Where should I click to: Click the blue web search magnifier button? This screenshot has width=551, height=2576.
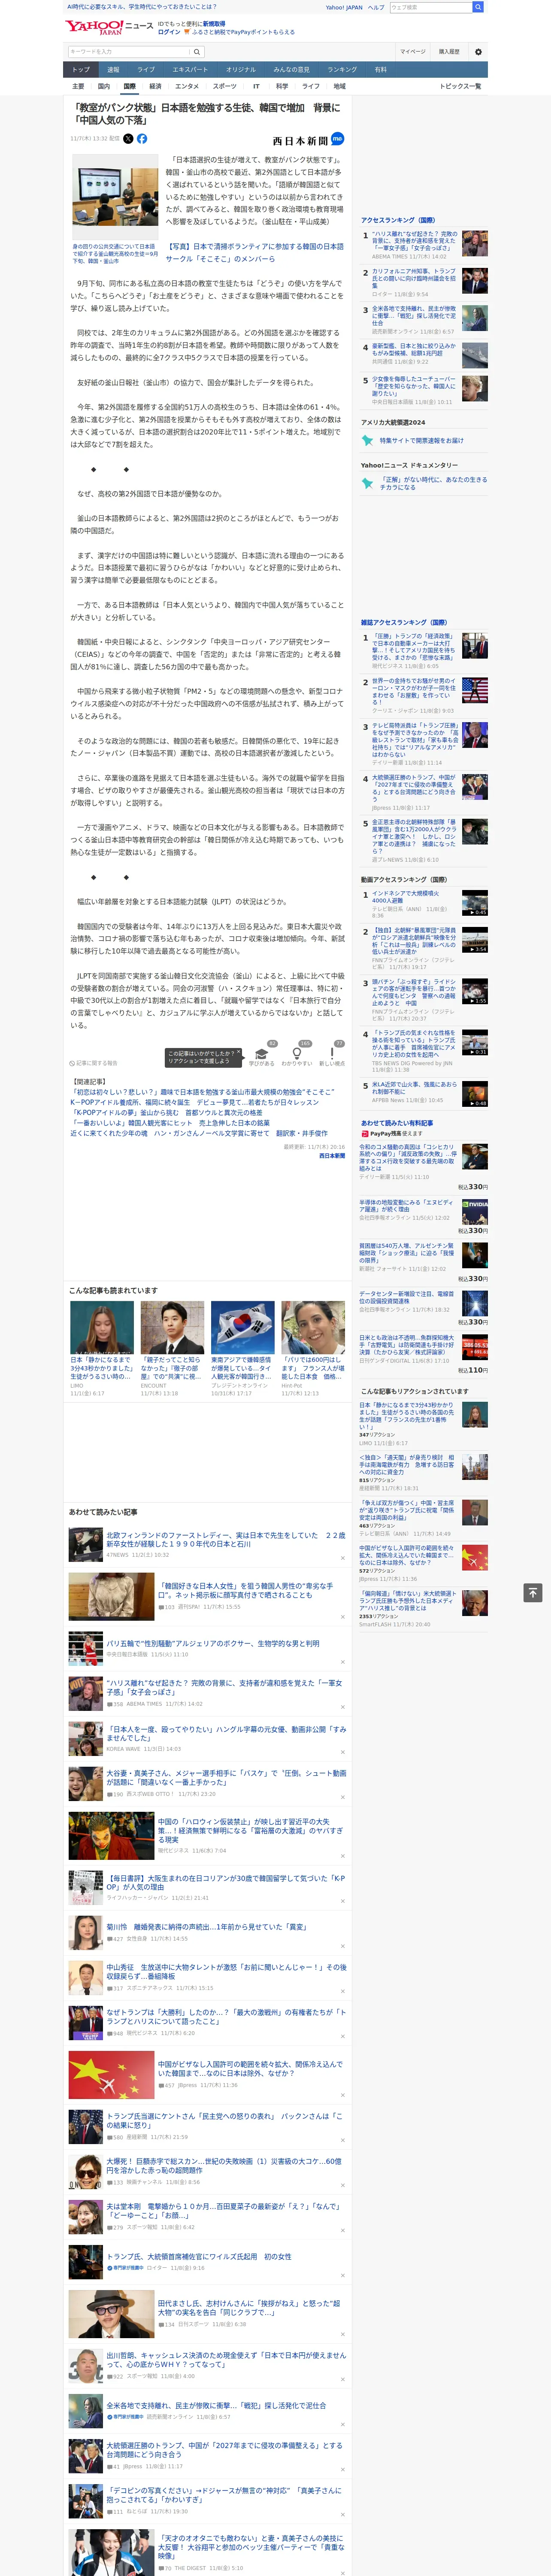tap(478, 7)
